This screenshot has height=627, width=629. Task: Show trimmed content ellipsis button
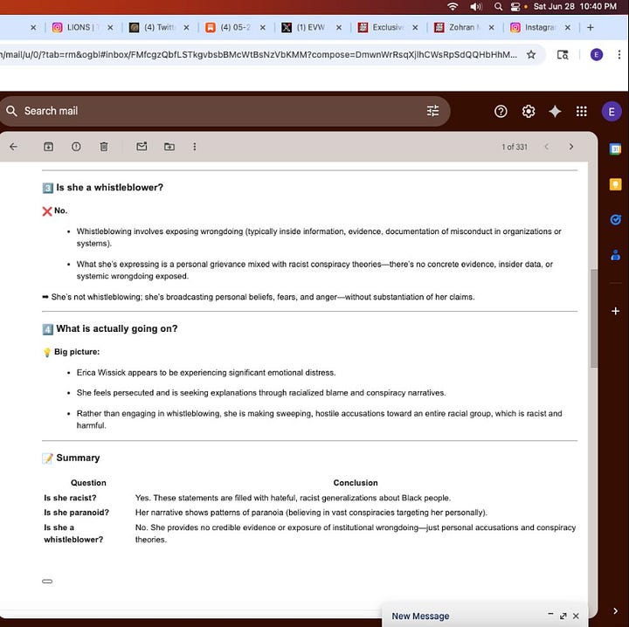pyautogui.click(x=47, y=582)
